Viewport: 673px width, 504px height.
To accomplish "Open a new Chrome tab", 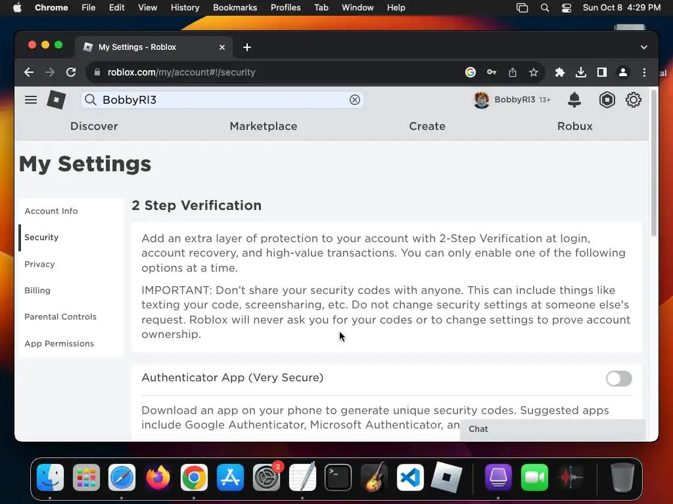I will point(247,47).
